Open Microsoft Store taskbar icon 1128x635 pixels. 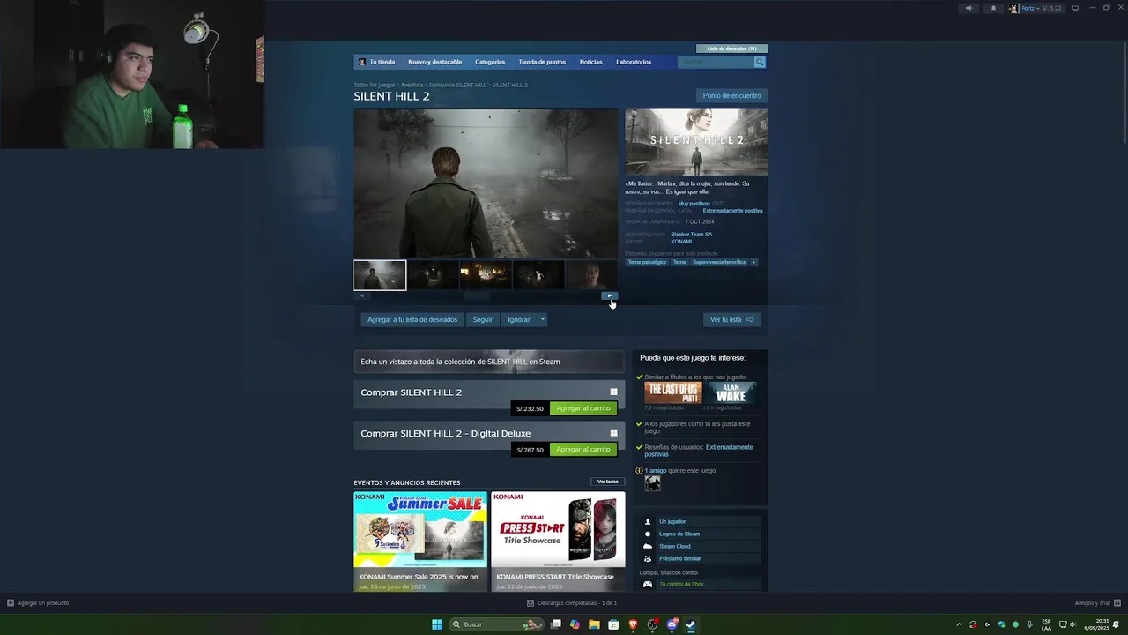point(613,624)
